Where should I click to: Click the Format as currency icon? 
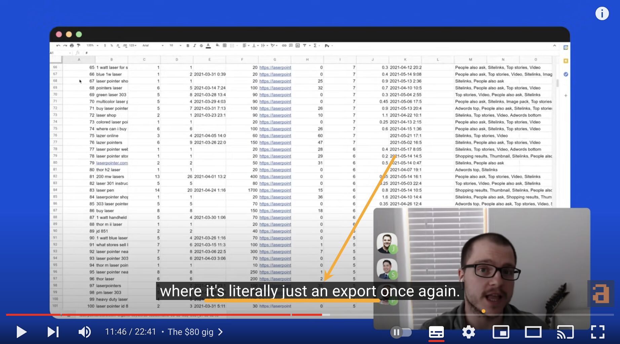click(x=105, y=45)
